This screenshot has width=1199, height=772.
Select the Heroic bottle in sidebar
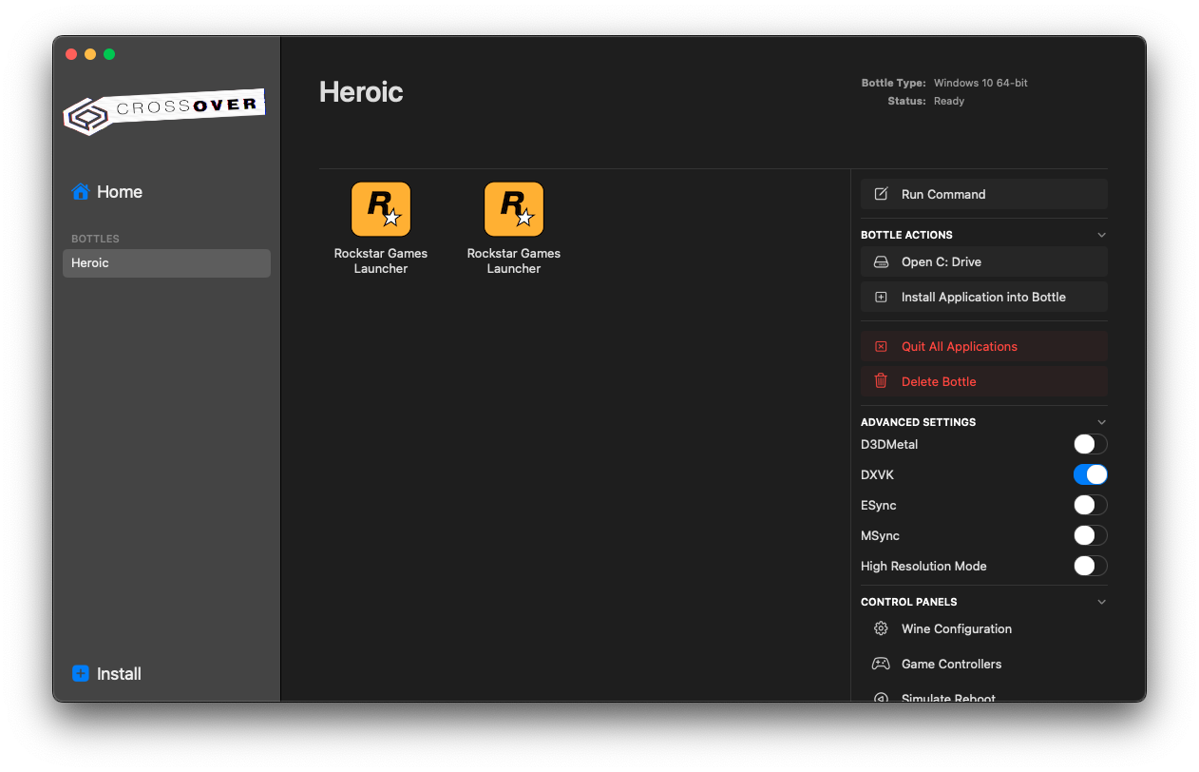click(x=166, y=263)
